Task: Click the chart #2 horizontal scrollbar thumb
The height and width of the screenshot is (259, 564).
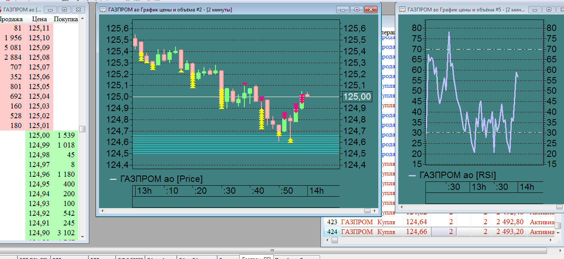Action: pyautogui.click(x=368, y=211)
